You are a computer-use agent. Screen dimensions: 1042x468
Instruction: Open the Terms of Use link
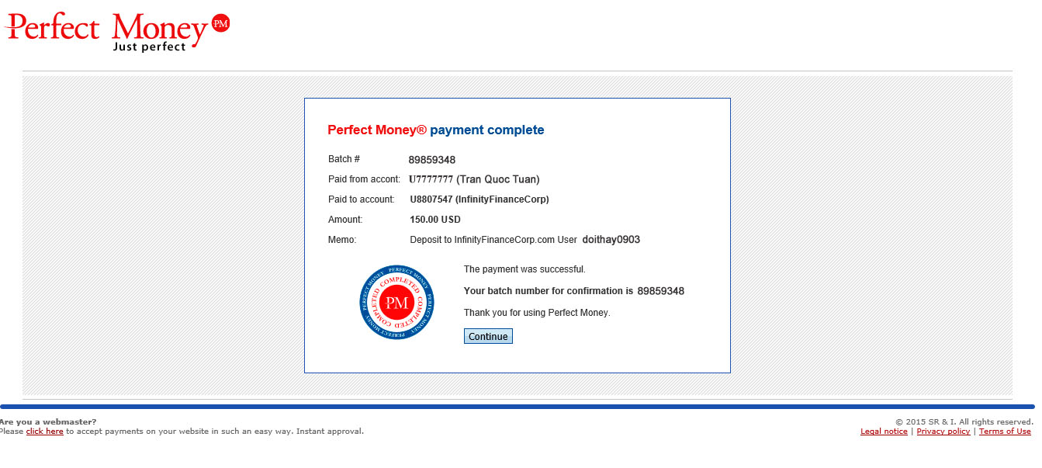[1005, 432]
